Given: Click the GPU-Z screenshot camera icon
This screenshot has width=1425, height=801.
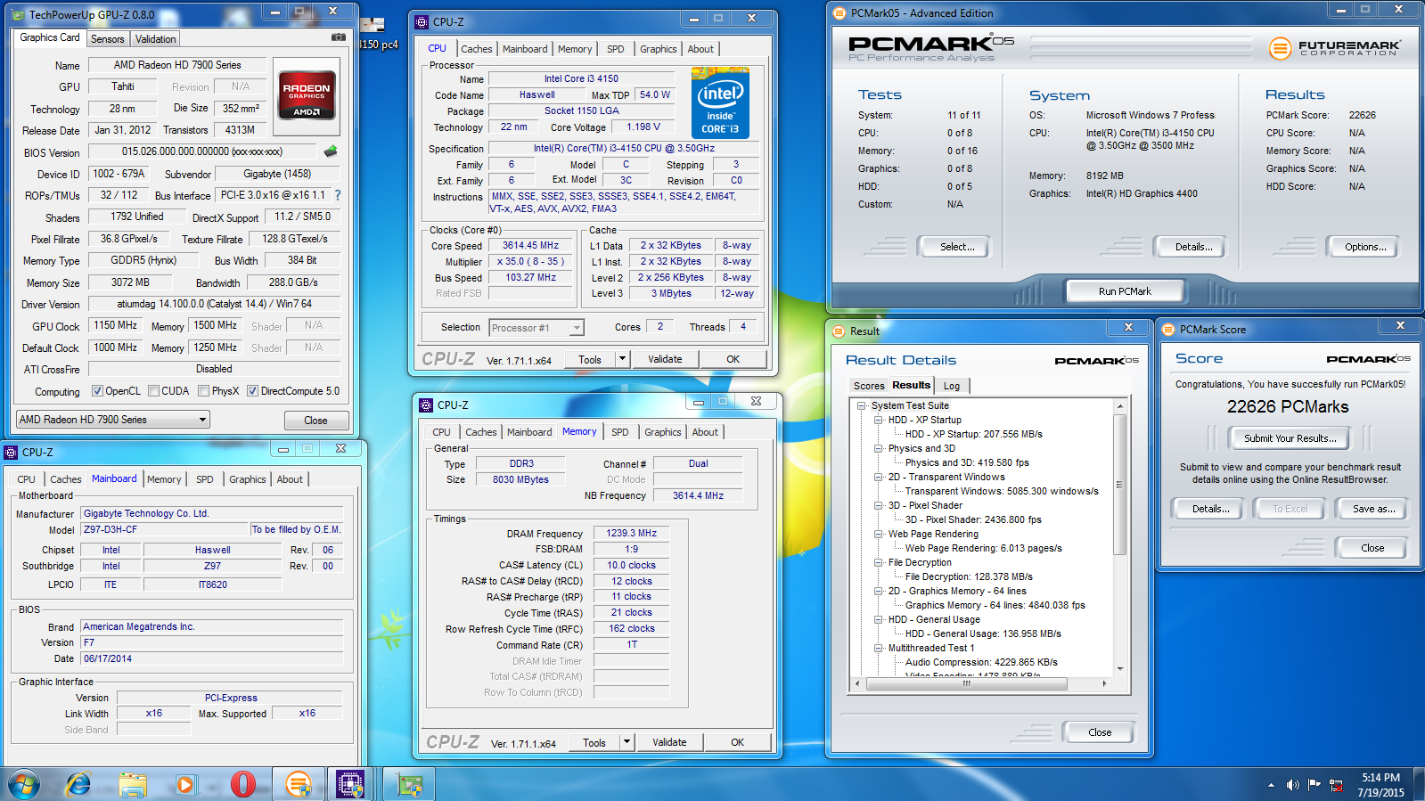Looking at the screenshot, I should click(x=339, y=37).
